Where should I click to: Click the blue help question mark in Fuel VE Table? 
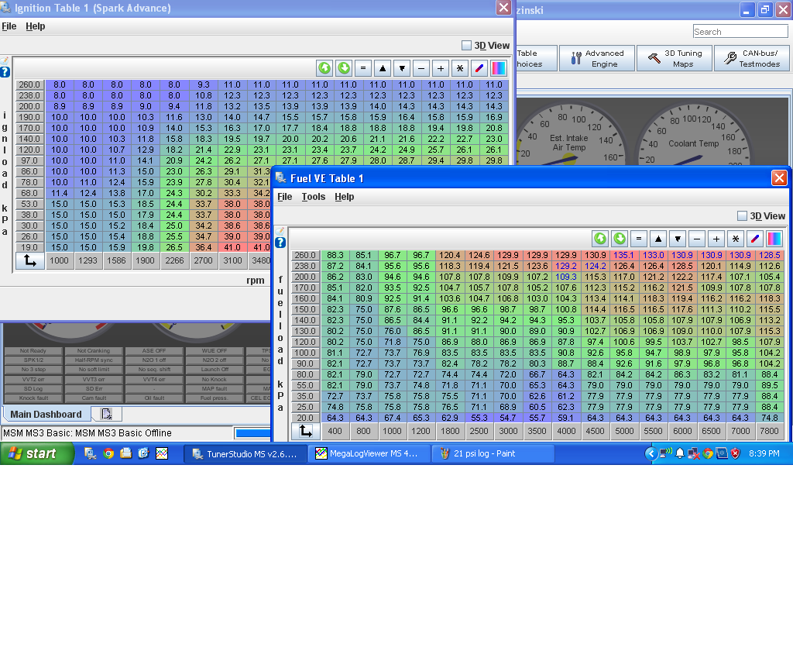(x=280, y=243)
